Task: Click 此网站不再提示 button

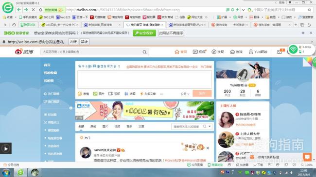Action: (171, 33)
